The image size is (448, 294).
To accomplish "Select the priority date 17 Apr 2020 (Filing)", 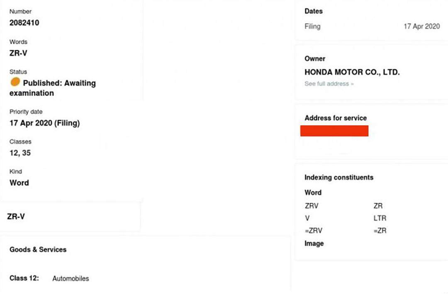I will point(44,123).
